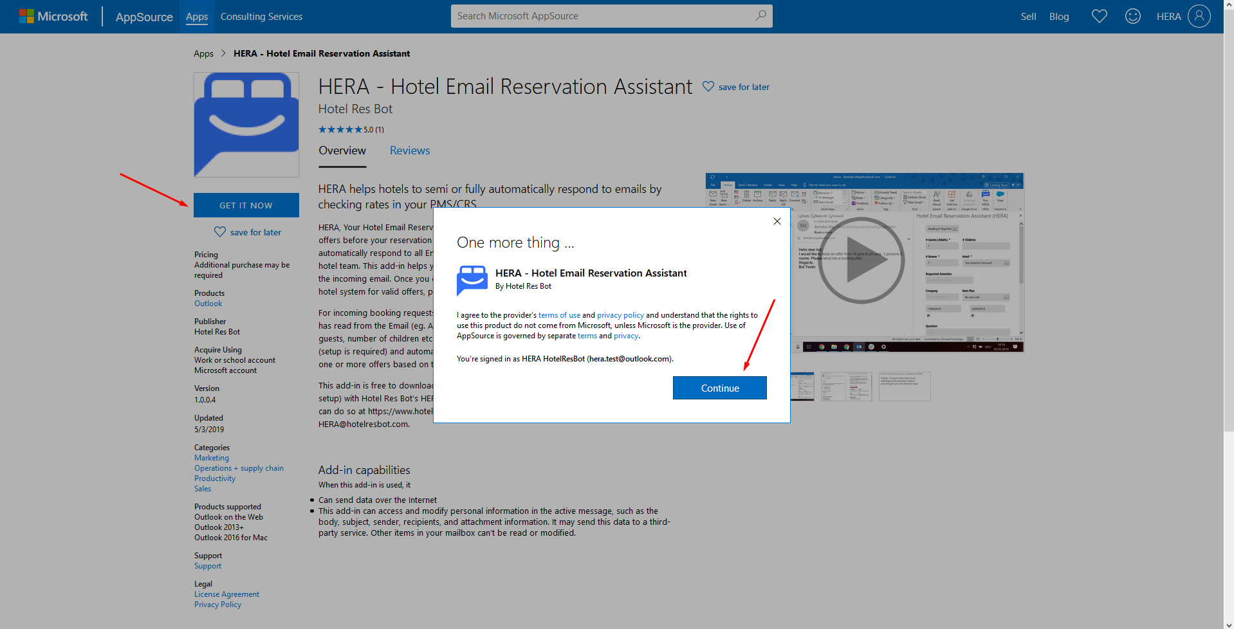The height and width of the screenshot is (629, 1234).
Task: Click the Add-in capabilities heading
Action: [x=364, y=470]
